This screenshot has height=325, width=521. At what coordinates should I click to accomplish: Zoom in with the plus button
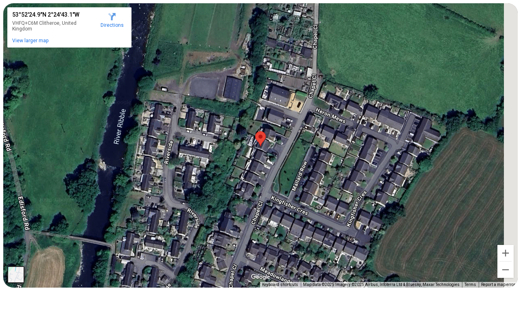pos(506,253)
